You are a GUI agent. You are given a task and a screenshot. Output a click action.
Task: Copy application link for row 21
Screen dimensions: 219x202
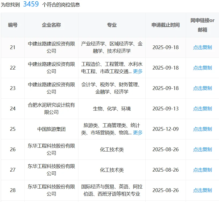coord(202,48)
